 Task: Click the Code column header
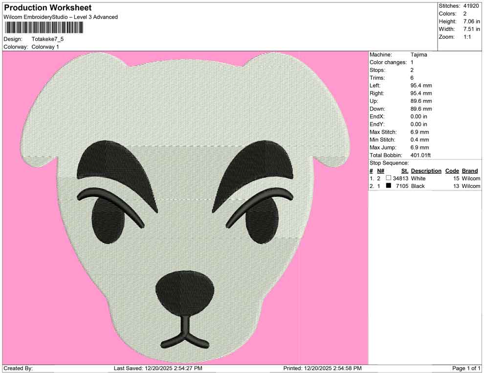(452, 171)
